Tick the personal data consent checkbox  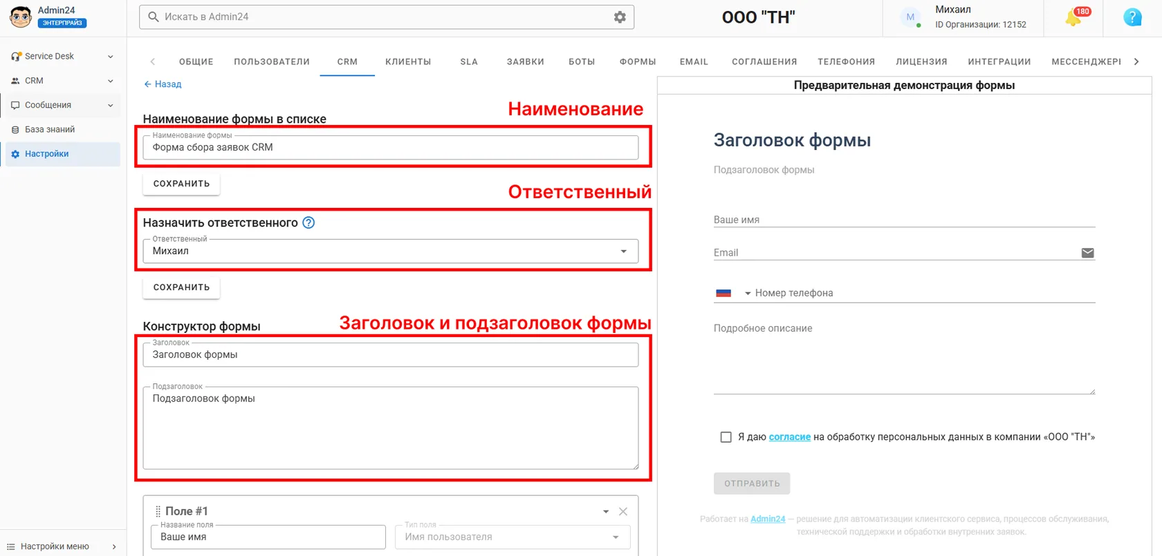pos(726,437)
